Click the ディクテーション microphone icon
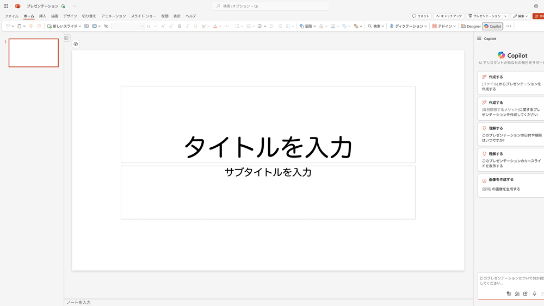Screen dimensions: 544x306 (x=392, y=26)
